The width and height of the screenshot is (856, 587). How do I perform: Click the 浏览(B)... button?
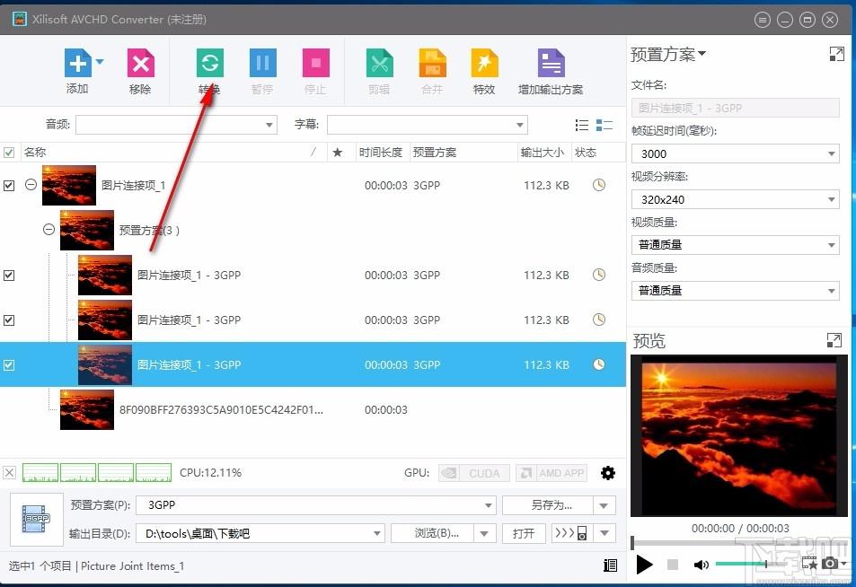tap(432, 533)
